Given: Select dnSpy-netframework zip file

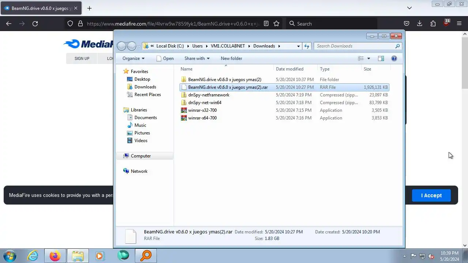Looking at the screenshot, I should coord(284,95).
